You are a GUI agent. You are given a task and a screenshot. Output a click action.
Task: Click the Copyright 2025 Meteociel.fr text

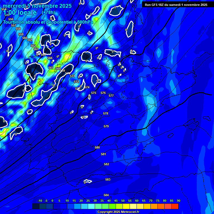tap(118, 212)
